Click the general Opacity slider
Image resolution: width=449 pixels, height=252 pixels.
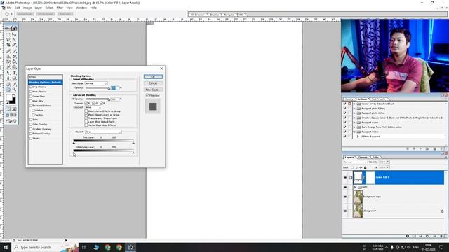[x=98, y=88]
